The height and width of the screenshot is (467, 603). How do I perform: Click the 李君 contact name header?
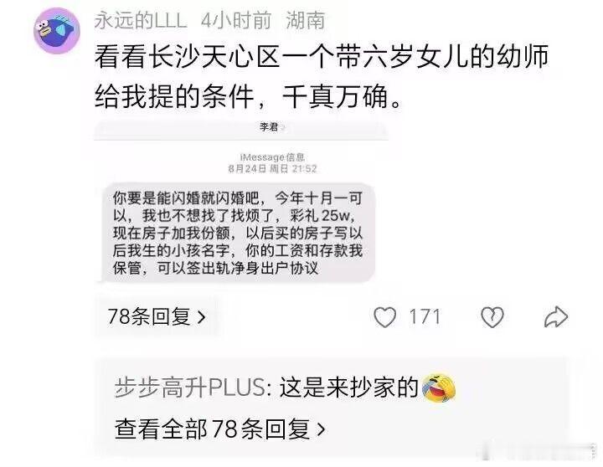[269, 127]
